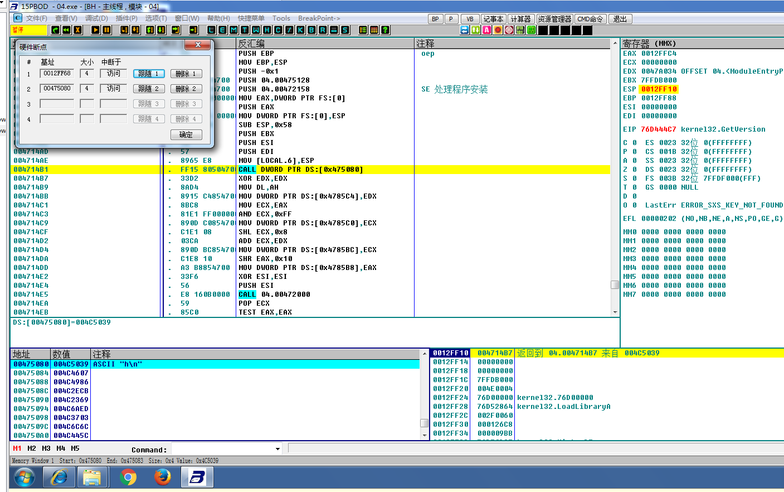784x492 pixels.
Task: Click the memory dump pane scroll-up arrow
Action: 425,354
